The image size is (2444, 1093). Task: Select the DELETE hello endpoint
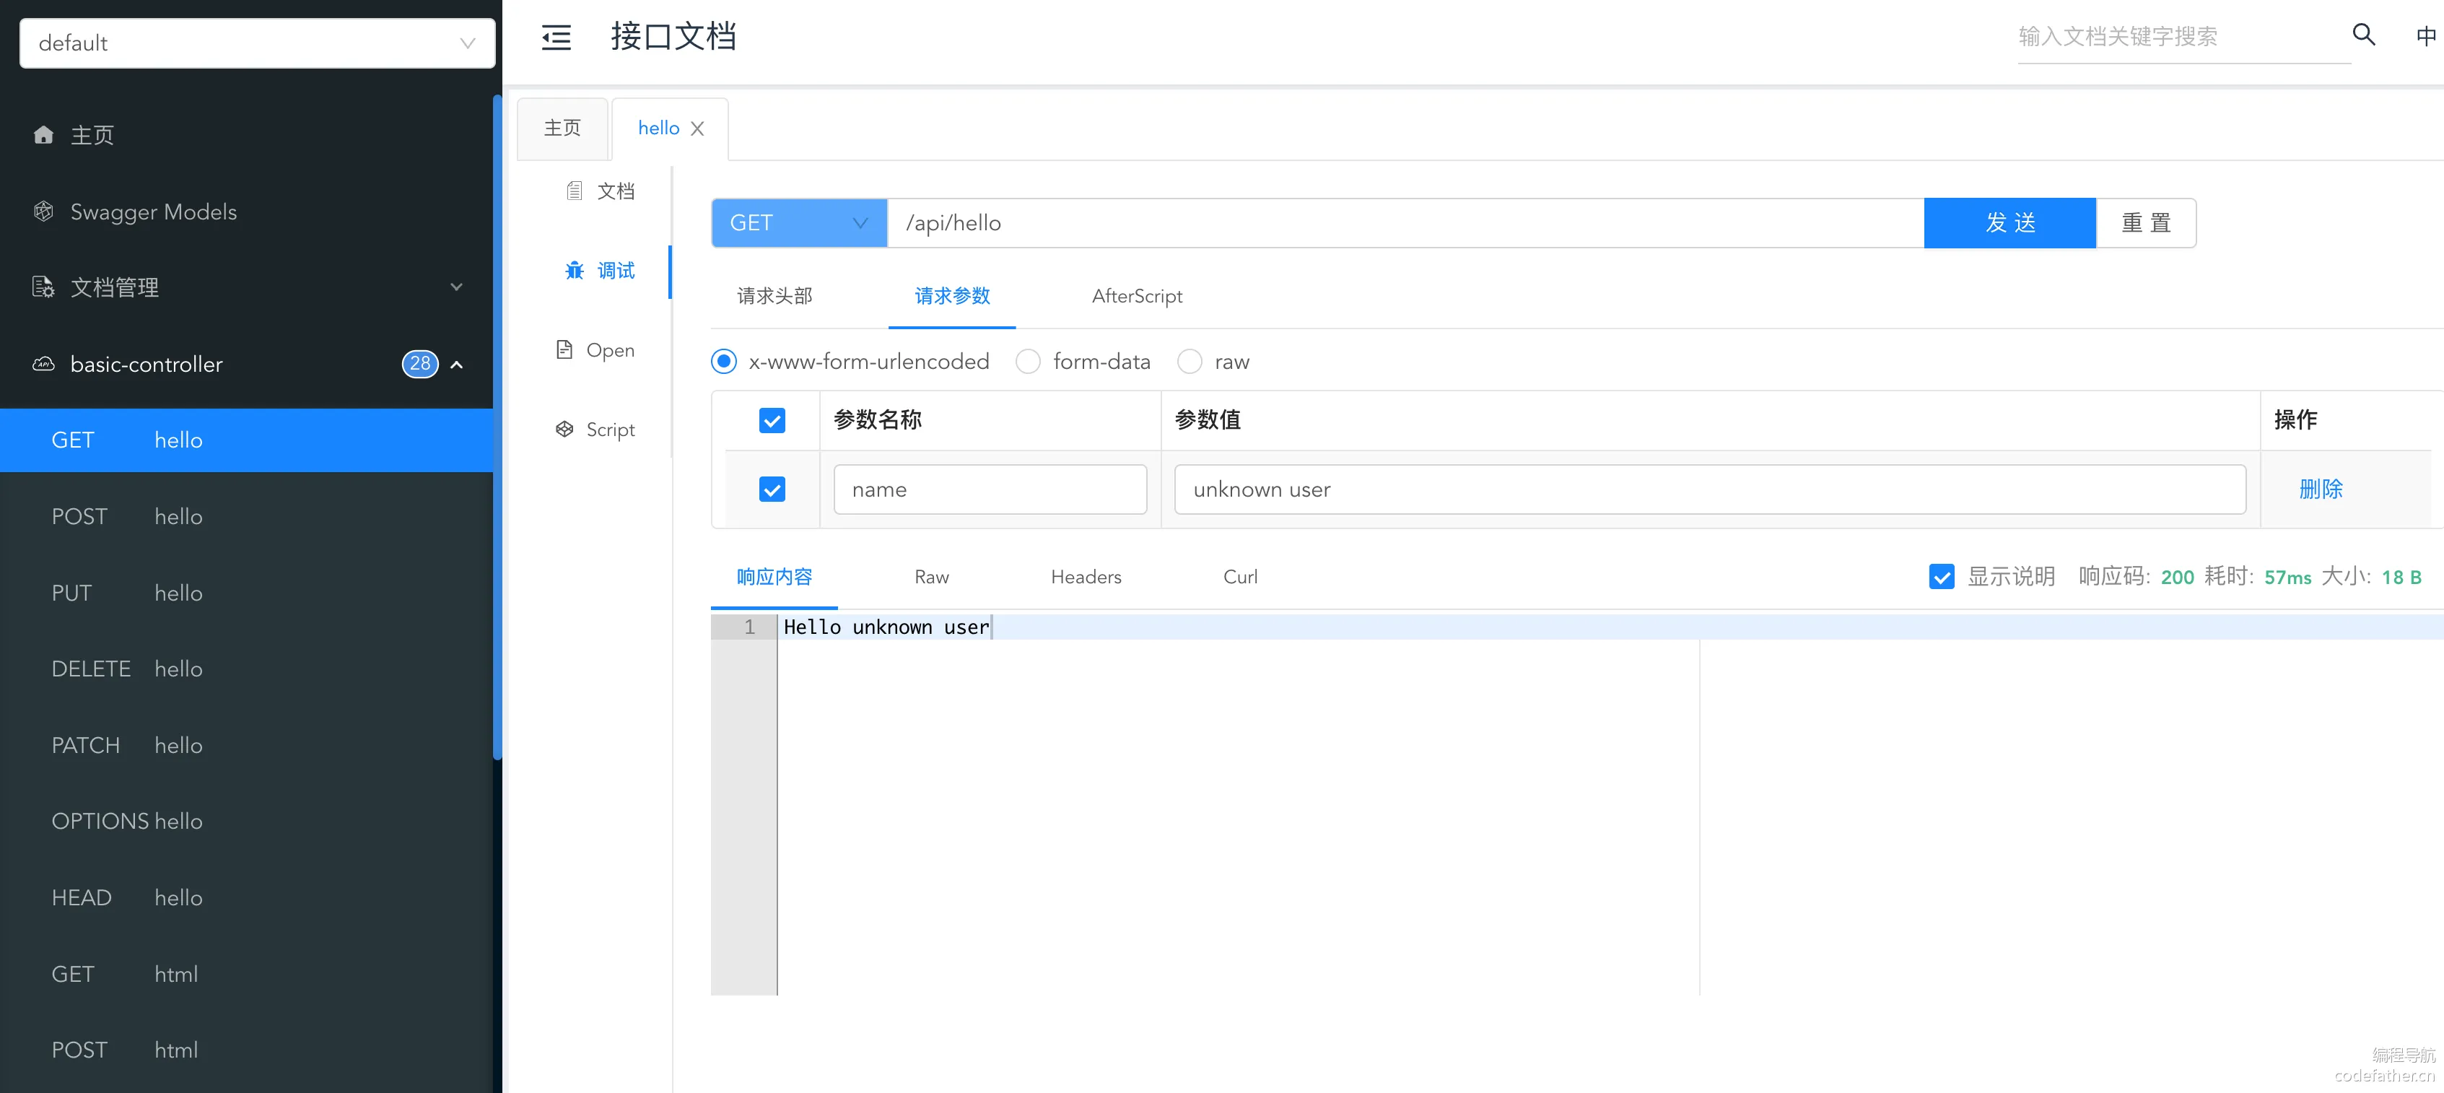247,669
